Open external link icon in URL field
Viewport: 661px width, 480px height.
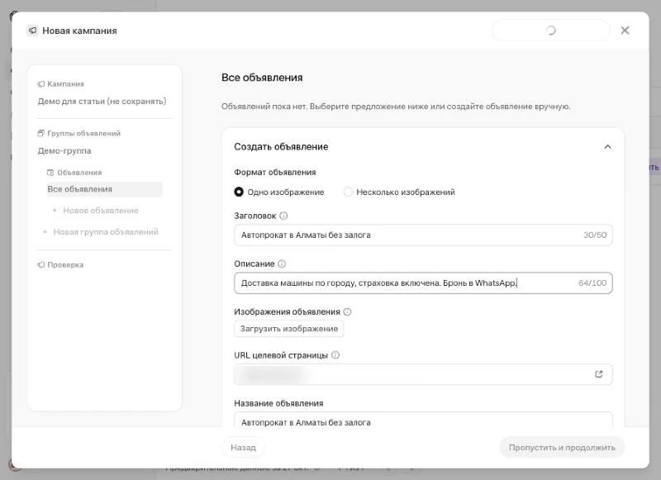598,374
